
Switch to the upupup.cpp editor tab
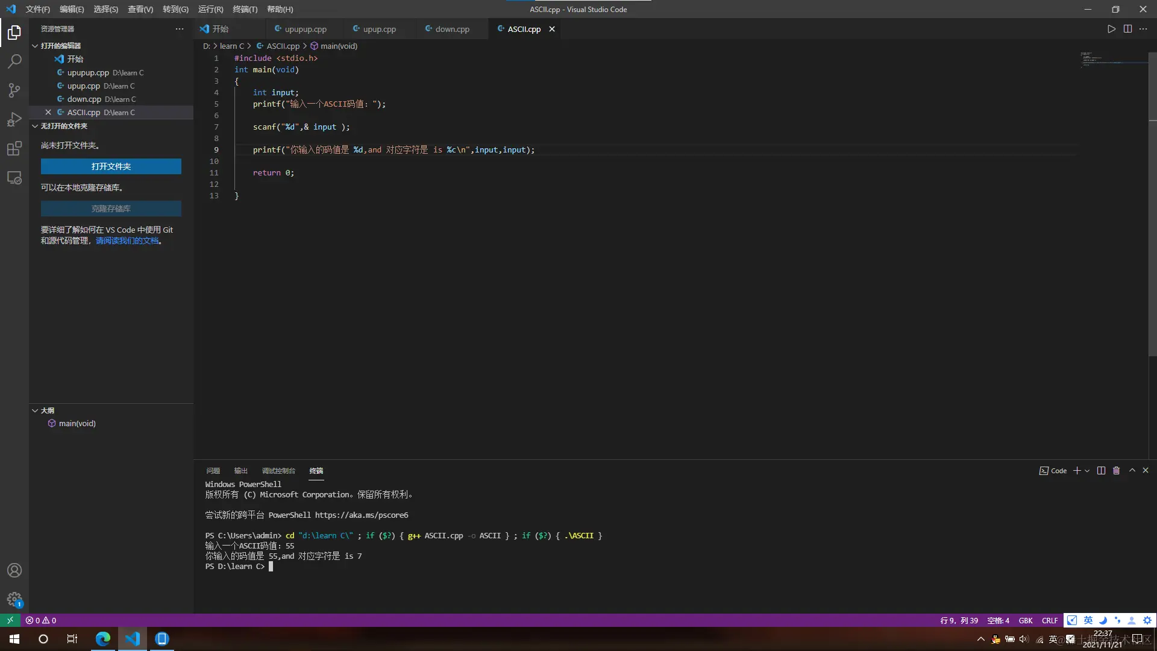(x=305, y=29)
